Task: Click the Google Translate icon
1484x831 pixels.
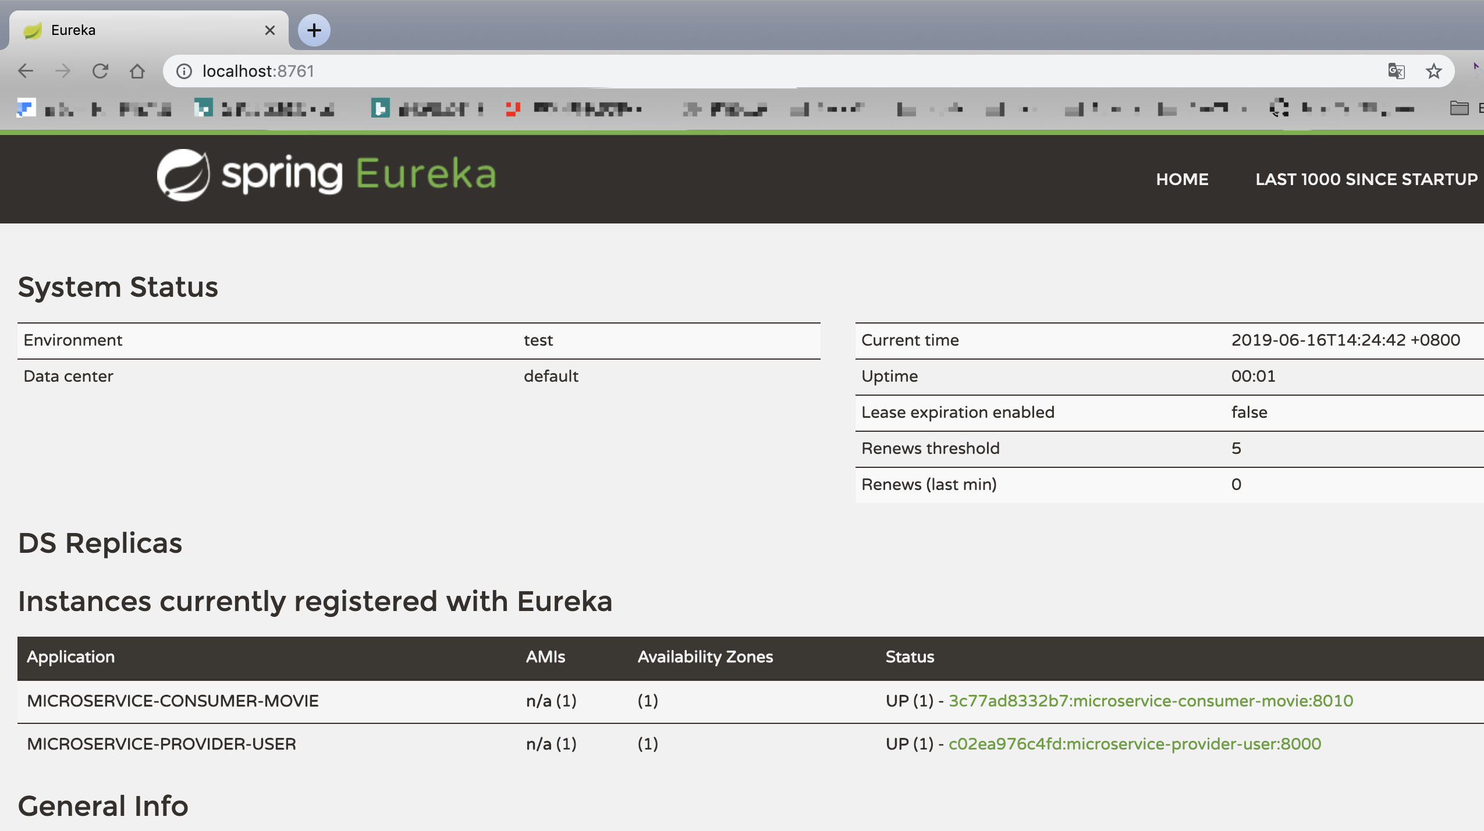Action: click(x=1396, y=71)
